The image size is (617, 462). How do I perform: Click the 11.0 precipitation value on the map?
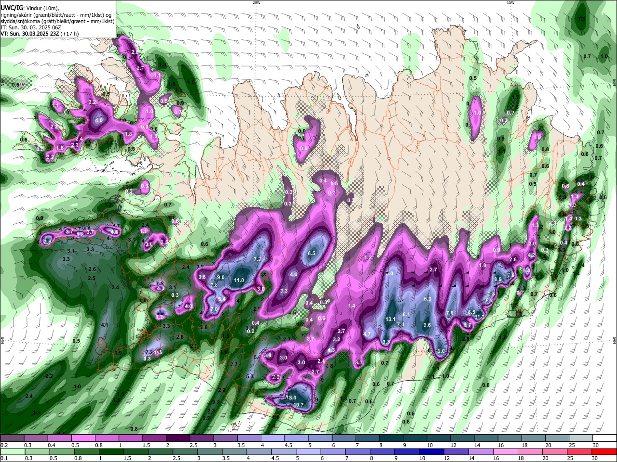239,280
